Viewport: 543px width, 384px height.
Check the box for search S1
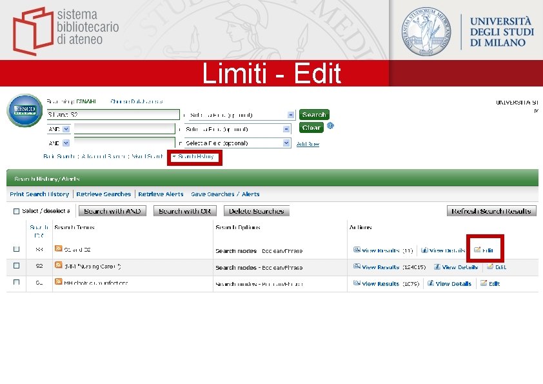click(x=16, y=282)
